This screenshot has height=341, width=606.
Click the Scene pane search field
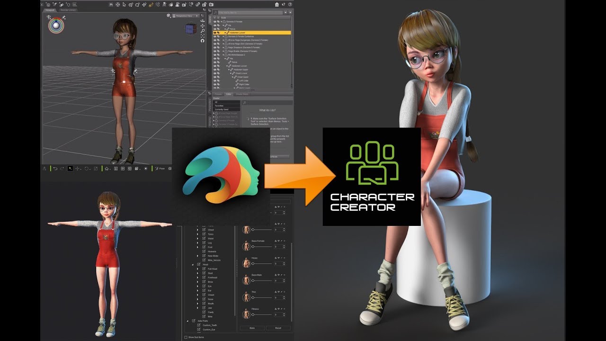click(x=250, y=12)
